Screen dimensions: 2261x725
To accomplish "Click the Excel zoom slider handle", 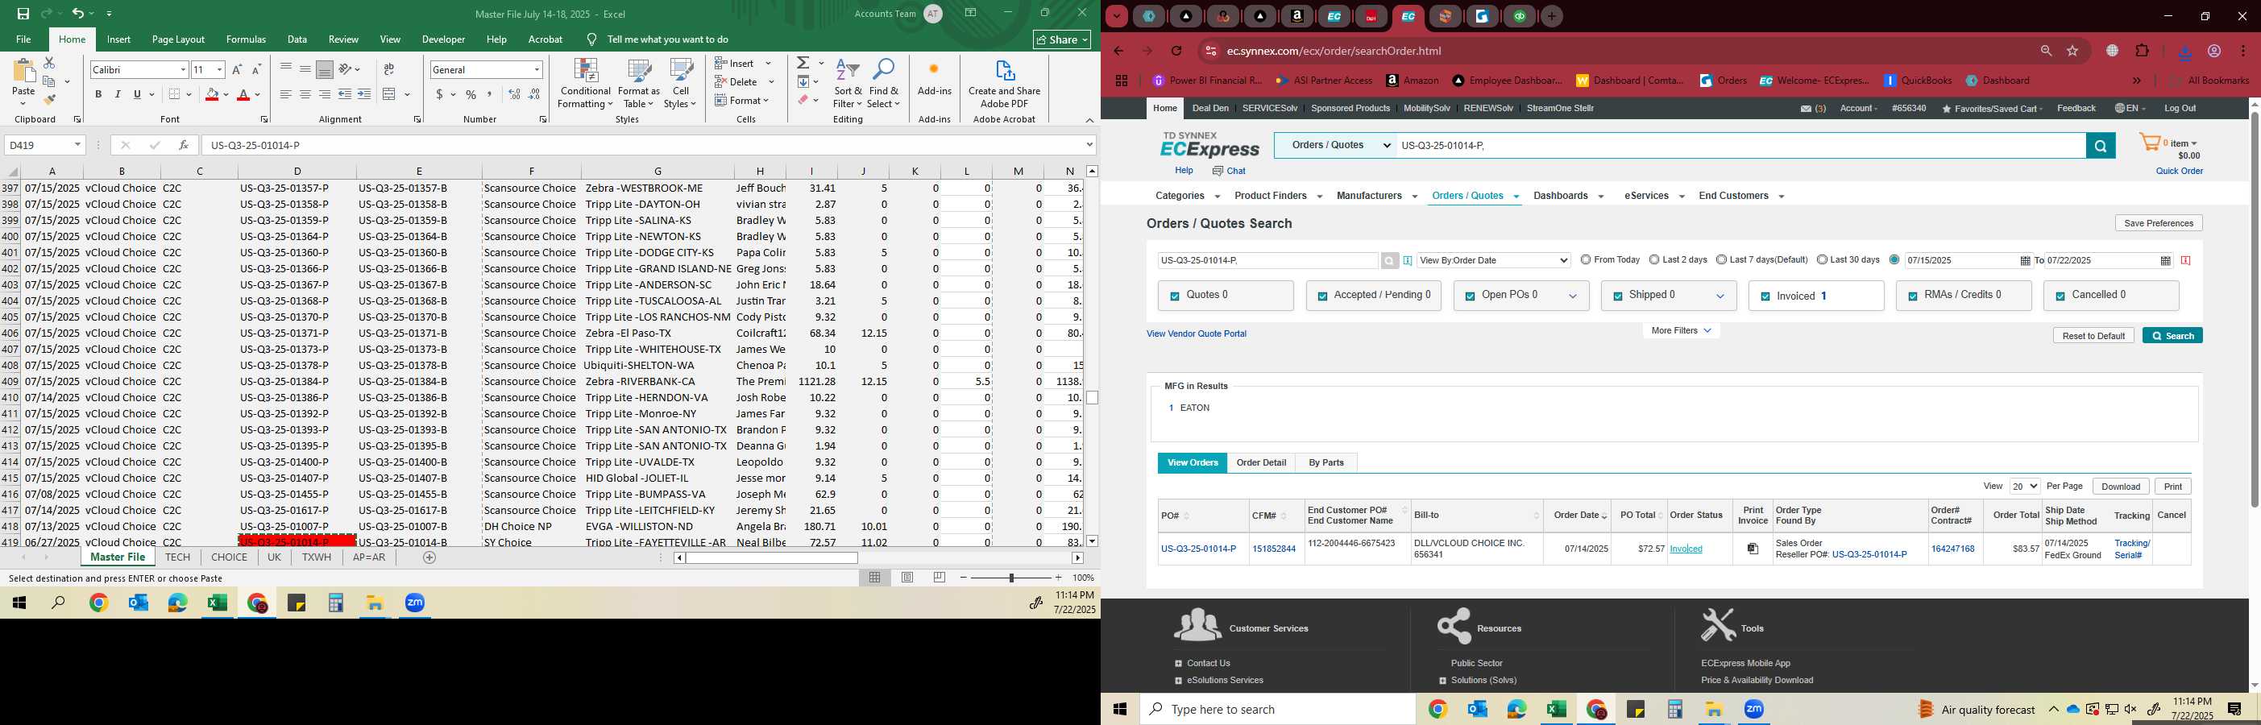I will 1011,578.
